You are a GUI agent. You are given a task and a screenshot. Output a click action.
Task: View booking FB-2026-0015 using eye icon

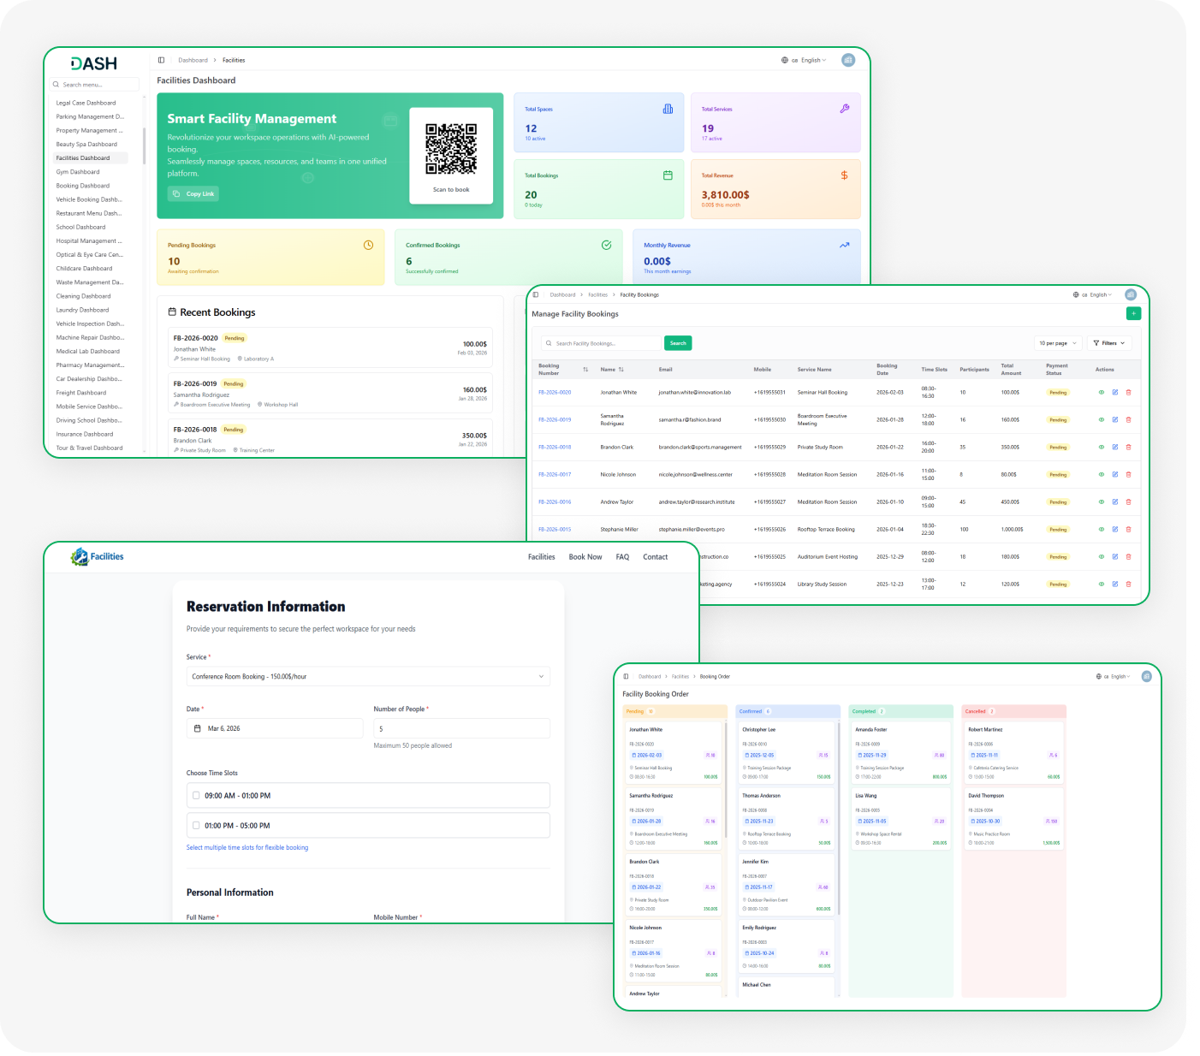pos(1101,529)
